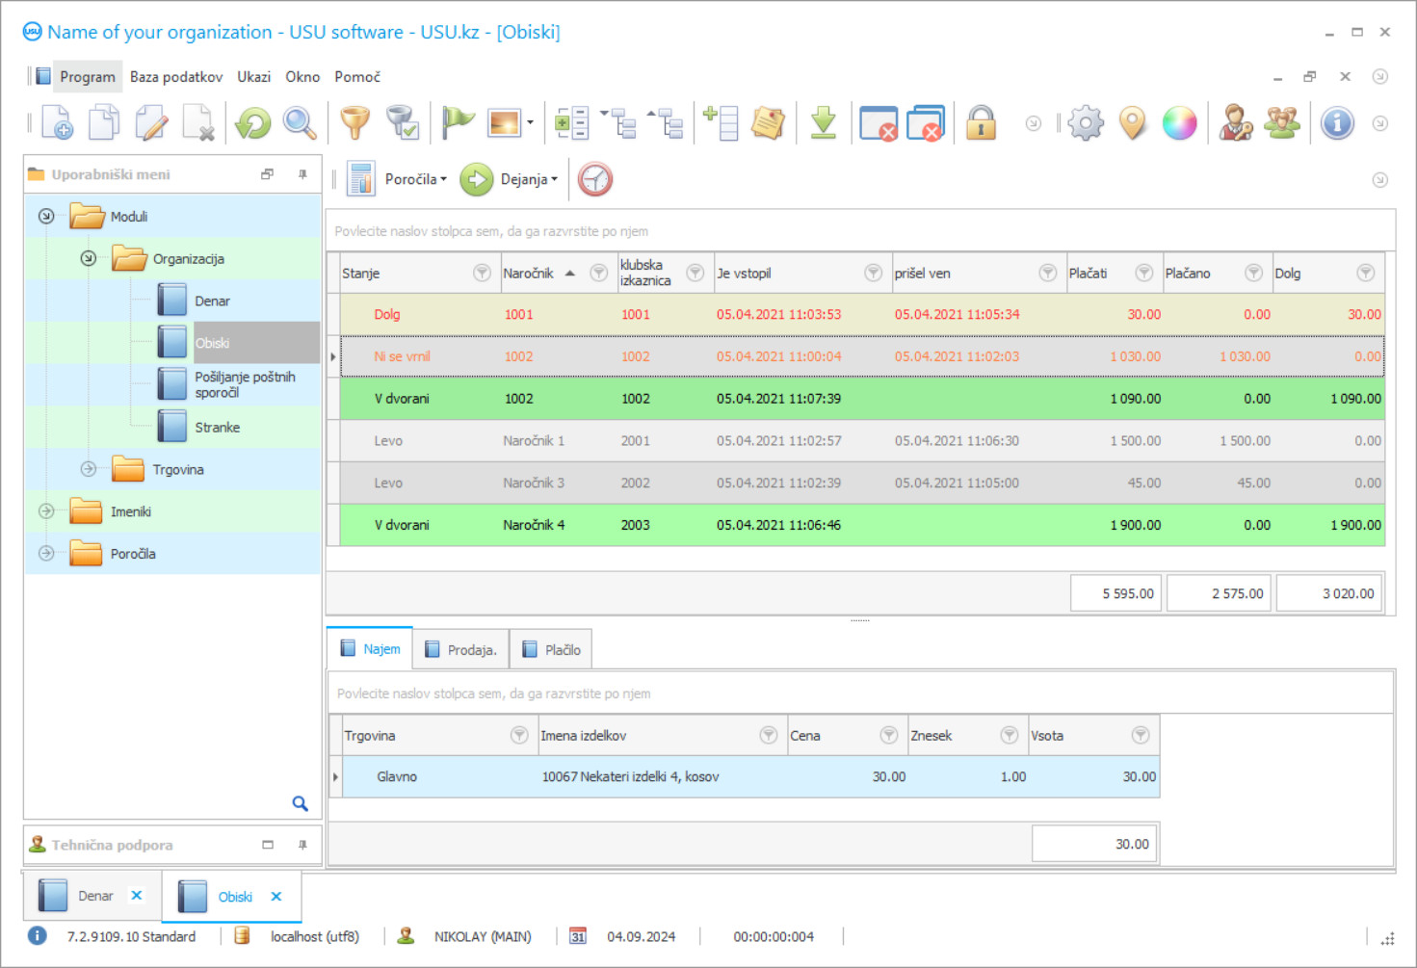Open the Baza podatkov menu
This screenshot has width=1417, height=968.
pos(176,77)
